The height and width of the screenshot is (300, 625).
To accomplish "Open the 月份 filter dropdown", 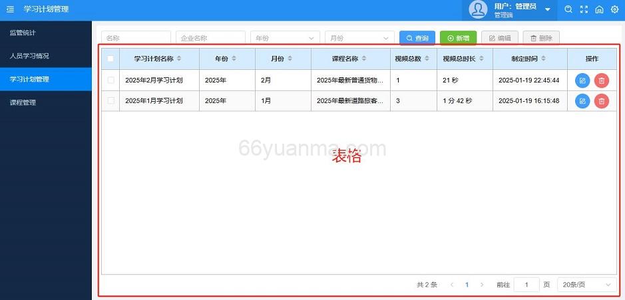I will point(359,38).
